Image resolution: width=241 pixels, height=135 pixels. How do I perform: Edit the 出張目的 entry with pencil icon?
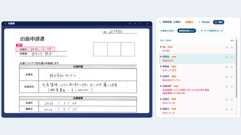pos(227,87)
